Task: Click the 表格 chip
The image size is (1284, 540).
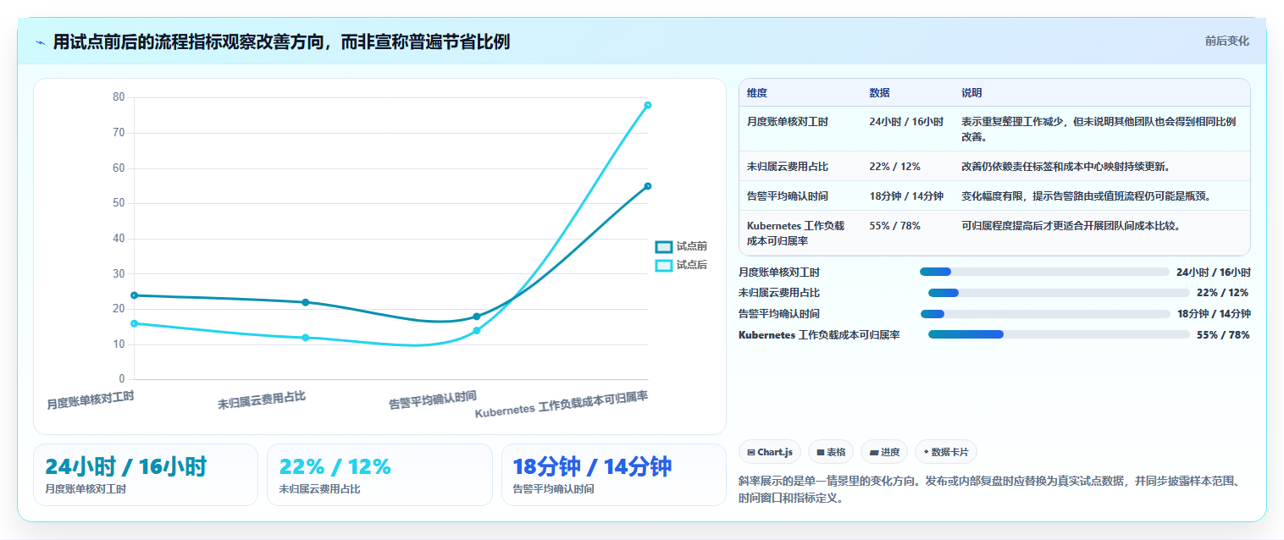Action: [831, 452]
